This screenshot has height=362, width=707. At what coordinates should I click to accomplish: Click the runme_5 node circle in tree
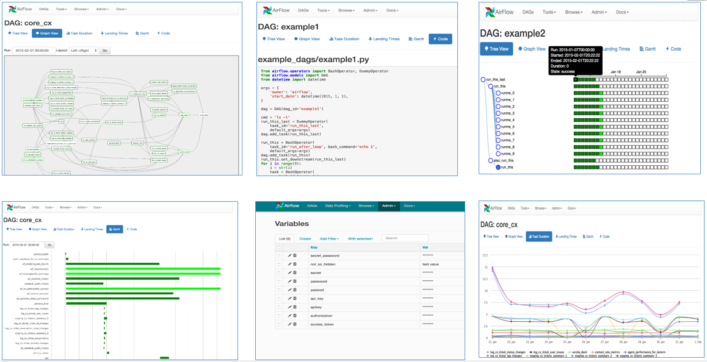(x=498, y=127)
